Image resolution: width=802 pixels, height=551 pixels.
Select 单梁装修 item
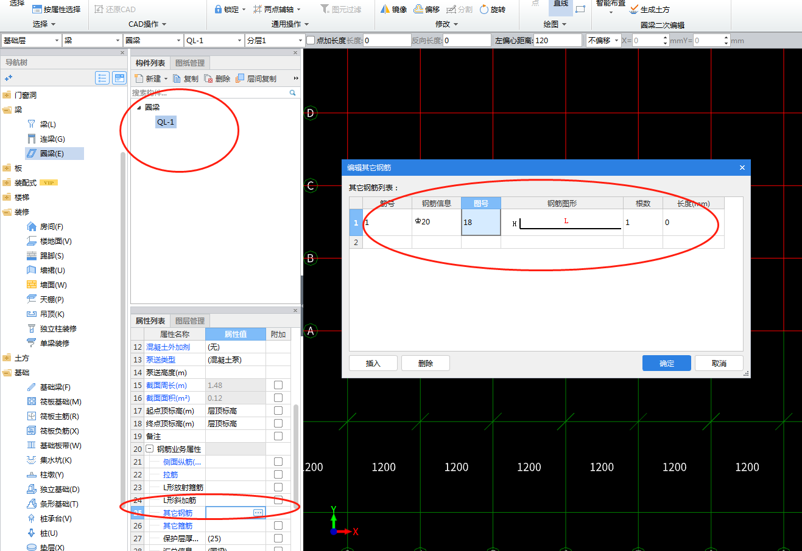[49, 344]
